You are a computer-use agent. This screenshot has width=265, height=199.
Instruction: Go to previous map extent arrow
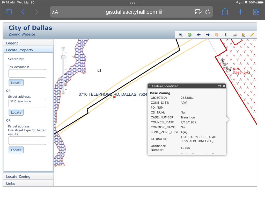pyautogui.click(x=199, y=35)
